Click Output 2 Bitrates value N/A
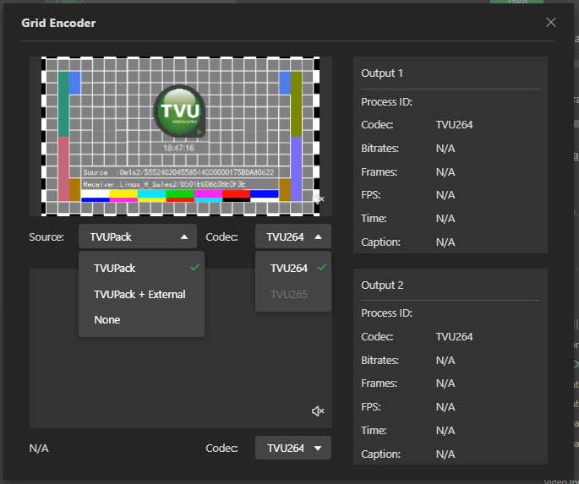Screen dimensions: 579x484 pyautogui.click(x=445, y=361)
